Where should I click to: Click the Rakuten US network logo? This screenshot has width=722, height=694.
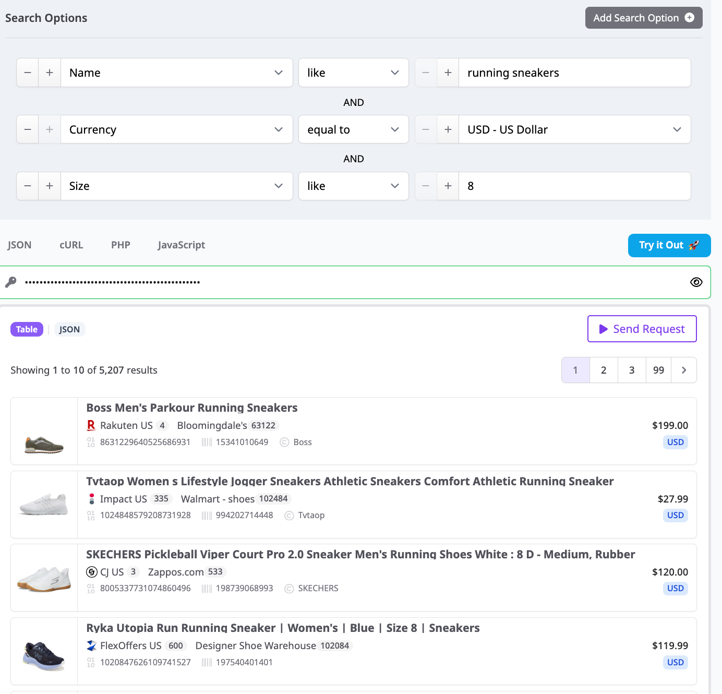point(91,425)
